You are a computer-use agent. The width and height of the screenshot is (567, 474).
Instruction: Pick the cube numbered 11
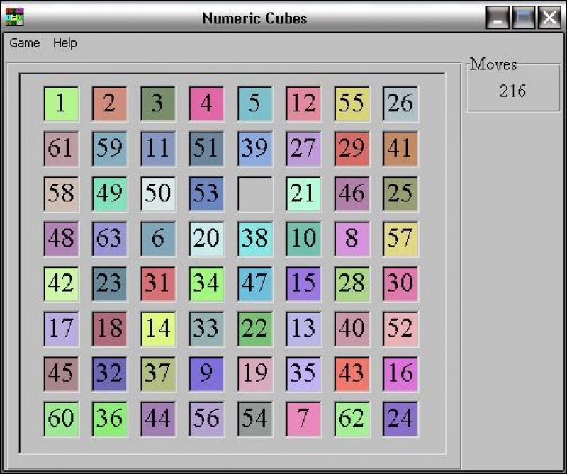coord(158,149)
